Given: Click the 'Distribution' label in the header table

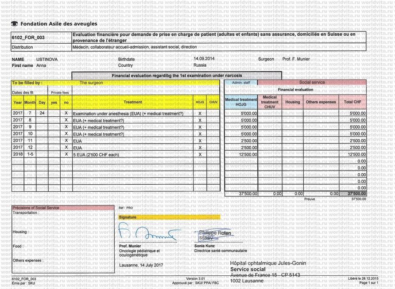Looking at the screenshot, I should coord(23,47).
